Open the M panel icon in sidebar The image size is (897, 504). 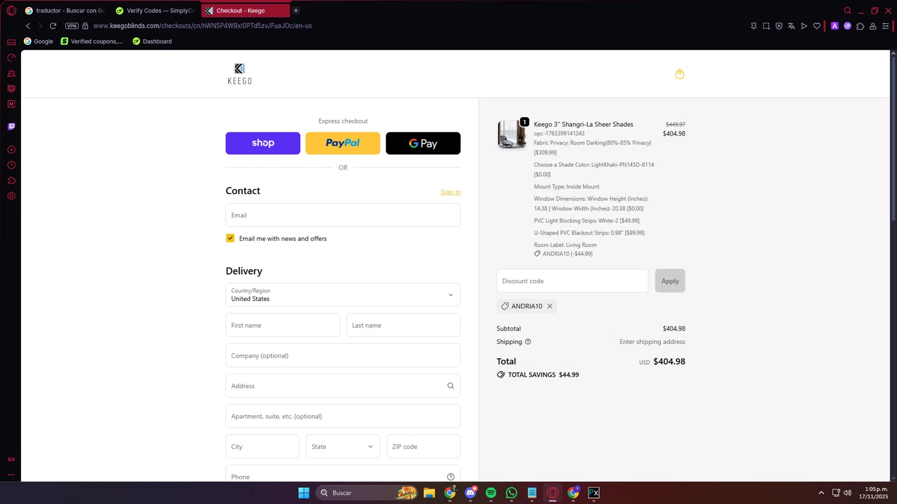(11, 104)
